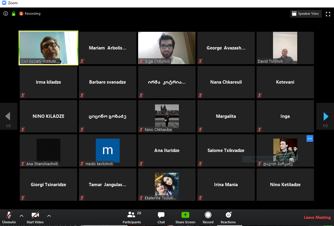
Task: Click Inga participant name
Action: pos(285,116)
